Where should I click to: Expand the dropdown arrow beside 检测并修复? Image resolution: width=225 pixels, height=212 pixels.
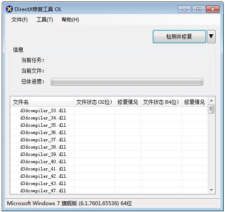211,37
